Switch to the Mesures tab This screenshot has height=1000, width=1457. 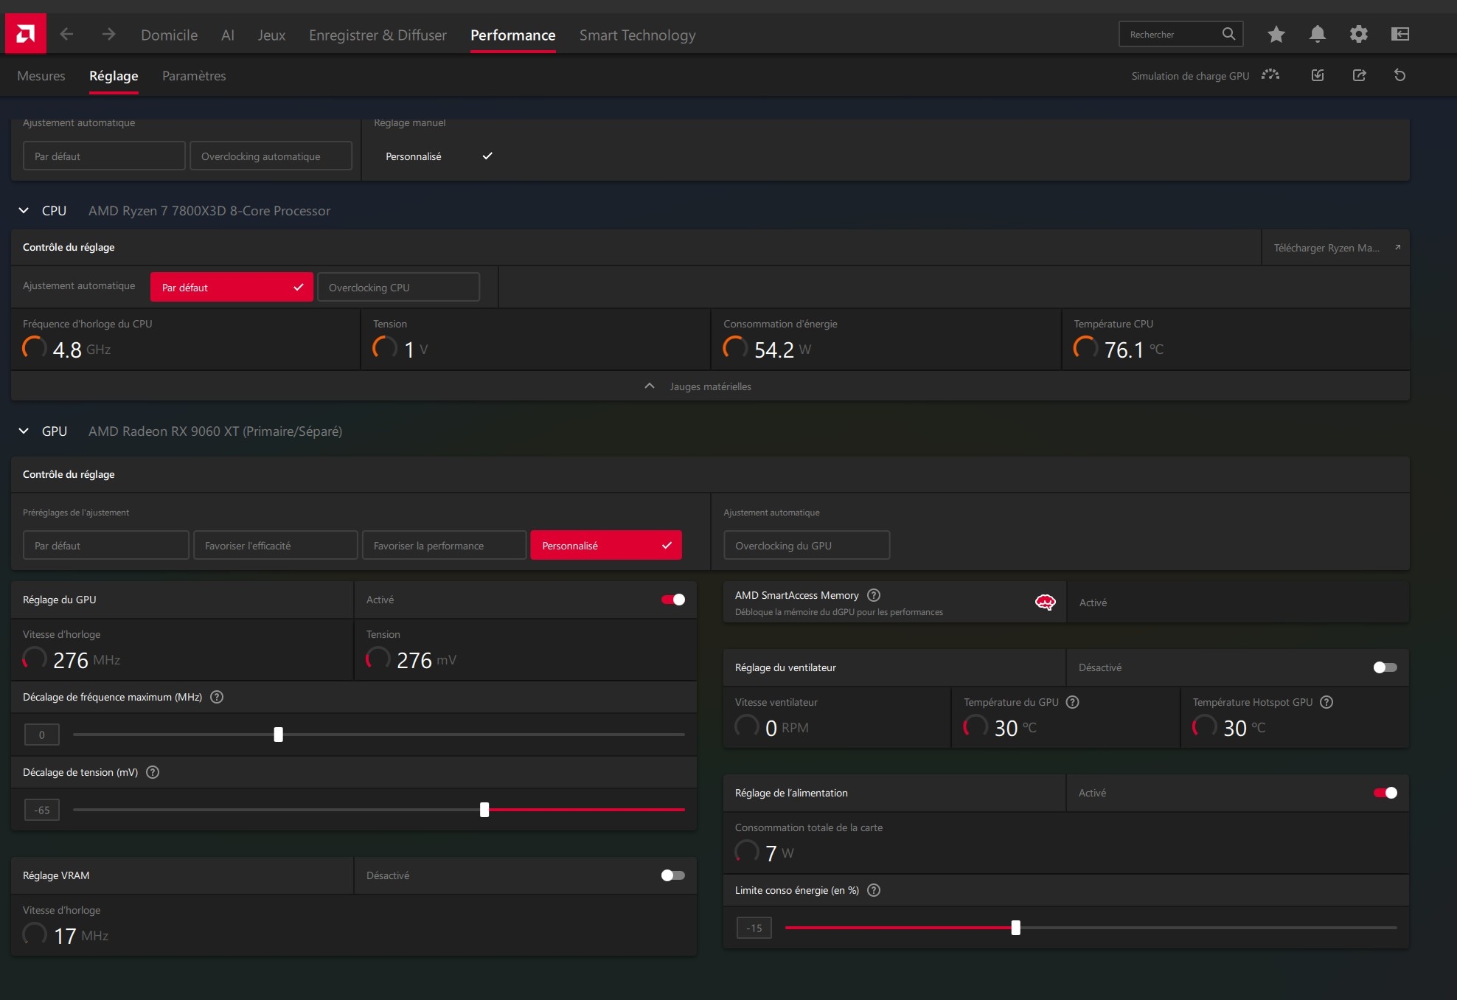click(x=41, y=76)
